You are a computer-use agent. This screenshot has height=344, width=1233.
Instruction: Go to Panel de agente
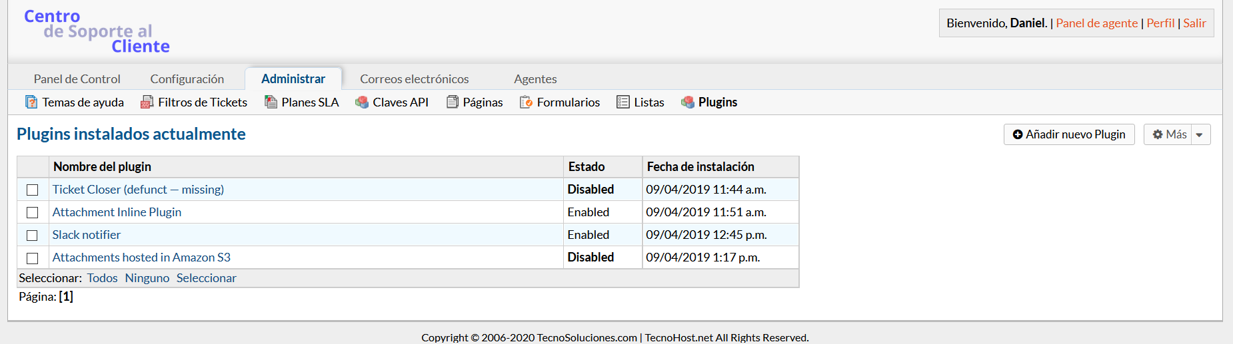pos(1096,23)
